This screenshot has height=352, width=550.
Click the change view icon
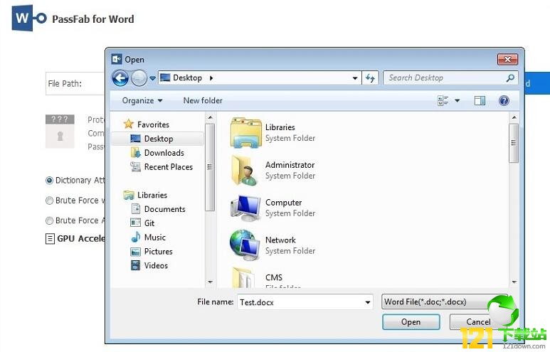[443, 100]
